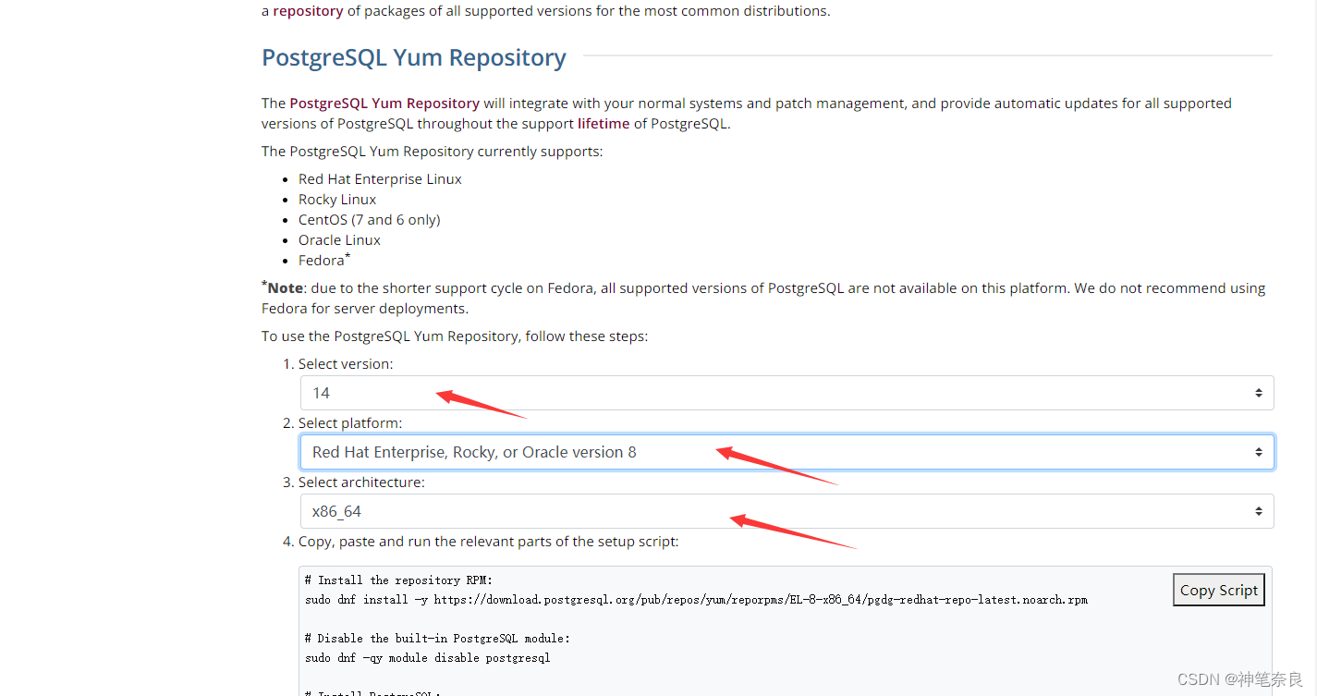Screen dimensions: 1317x696
Task: Click 'To use the PostgreSQL Yum Repository' sentence
Action: click(455, 336)
